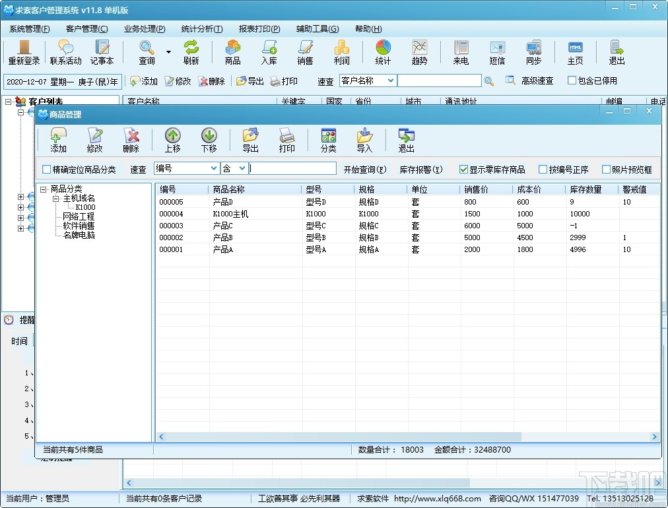Image resolution: width=668 pixels, height=508 pixels.
Task: Click 上移 move-up arrow in product window
Action: (x=172, y=140)
